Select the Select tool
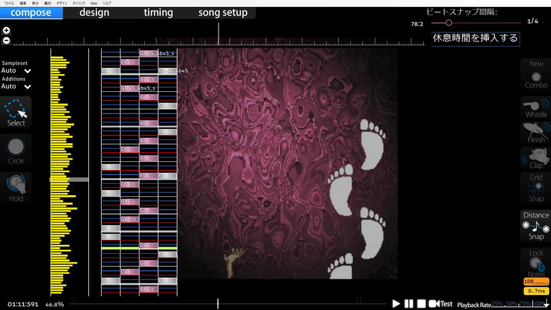The width and height of the screenshot is (551, 310). (16, 113)
